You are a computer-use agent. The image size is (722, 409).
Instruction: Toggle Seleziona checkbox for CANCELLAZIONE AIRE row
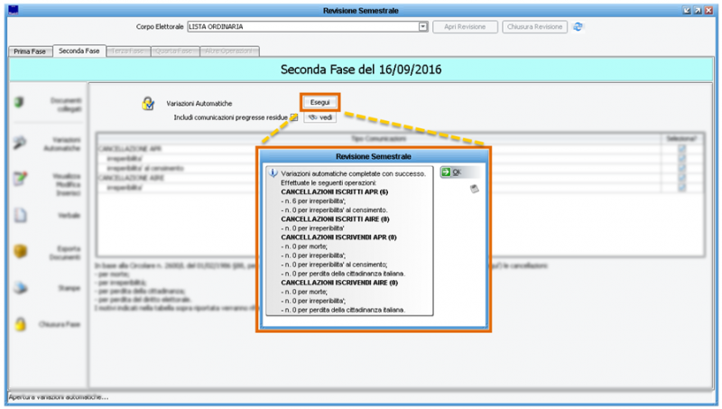681,178
